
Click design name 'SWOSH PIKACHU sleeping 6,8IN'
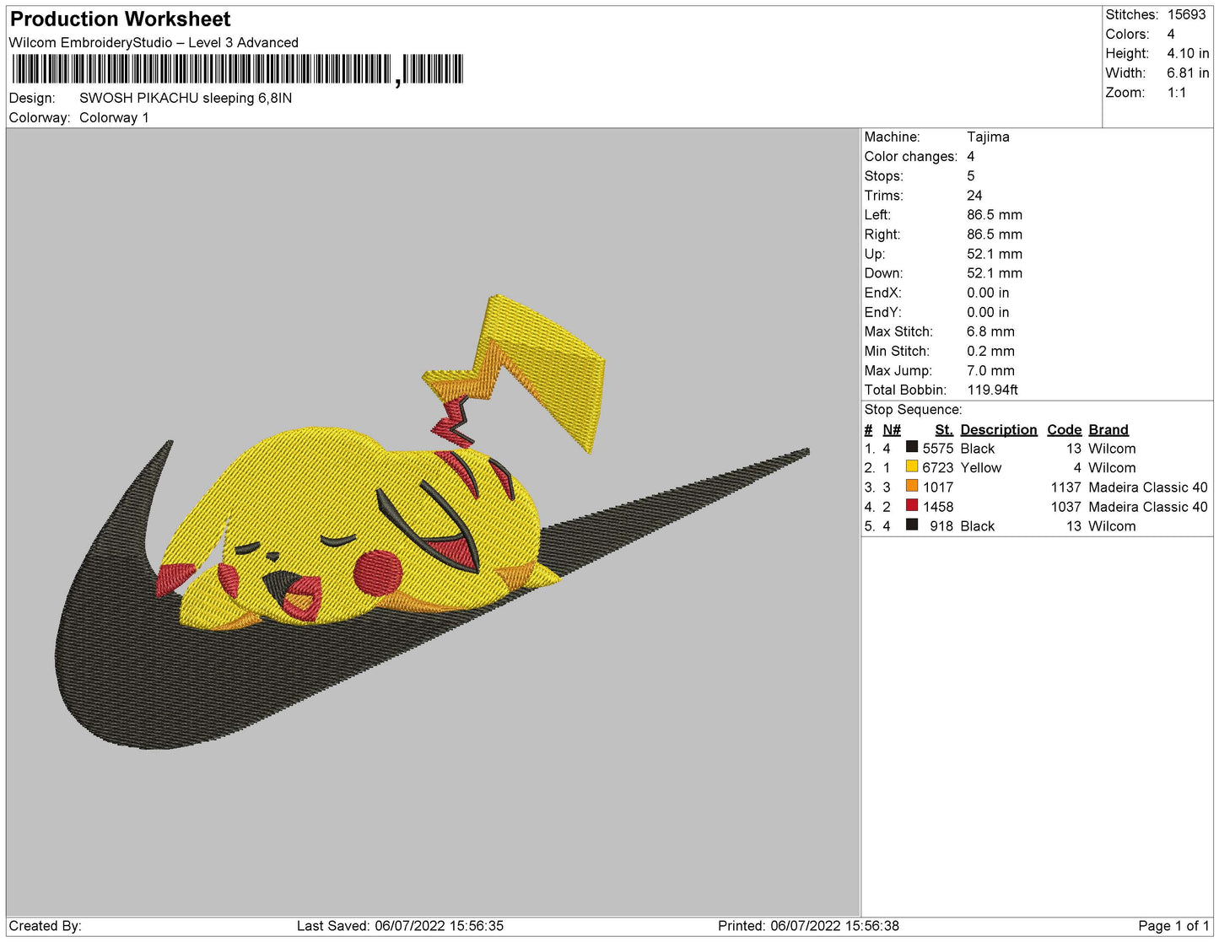click(186, 98)
